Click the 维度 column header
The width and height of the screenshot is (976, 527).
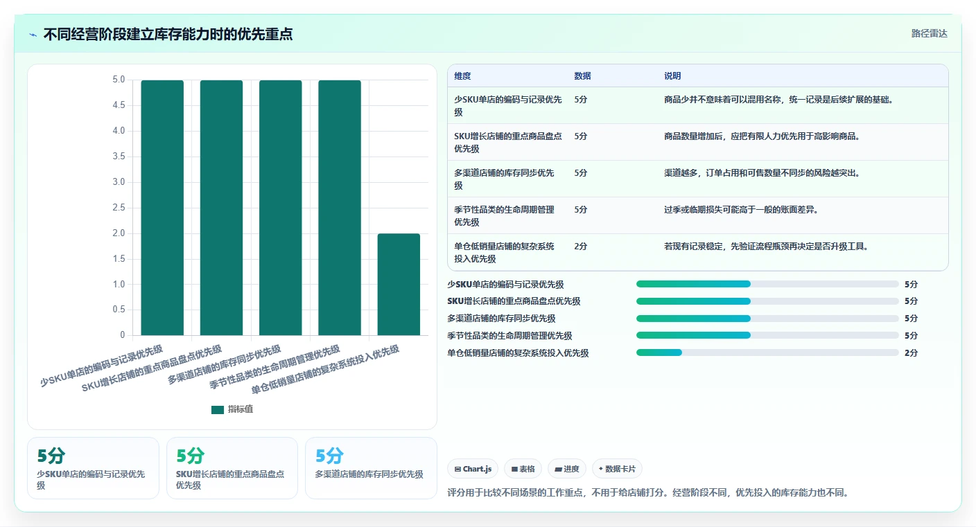(x=462, y=76)
